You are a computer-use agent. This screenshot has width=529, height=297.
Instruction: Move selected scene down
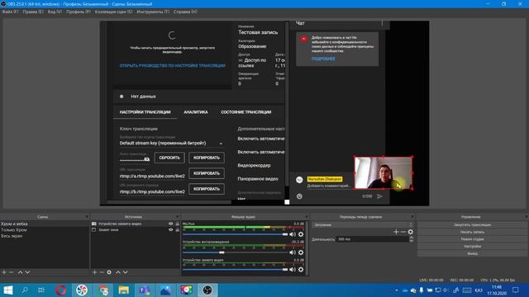[27, 272]
